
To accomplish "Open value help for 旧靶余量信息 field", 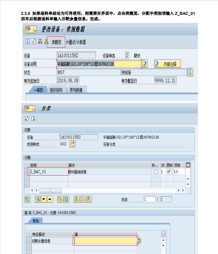I will pyautogui.click(x=139, y=241).
